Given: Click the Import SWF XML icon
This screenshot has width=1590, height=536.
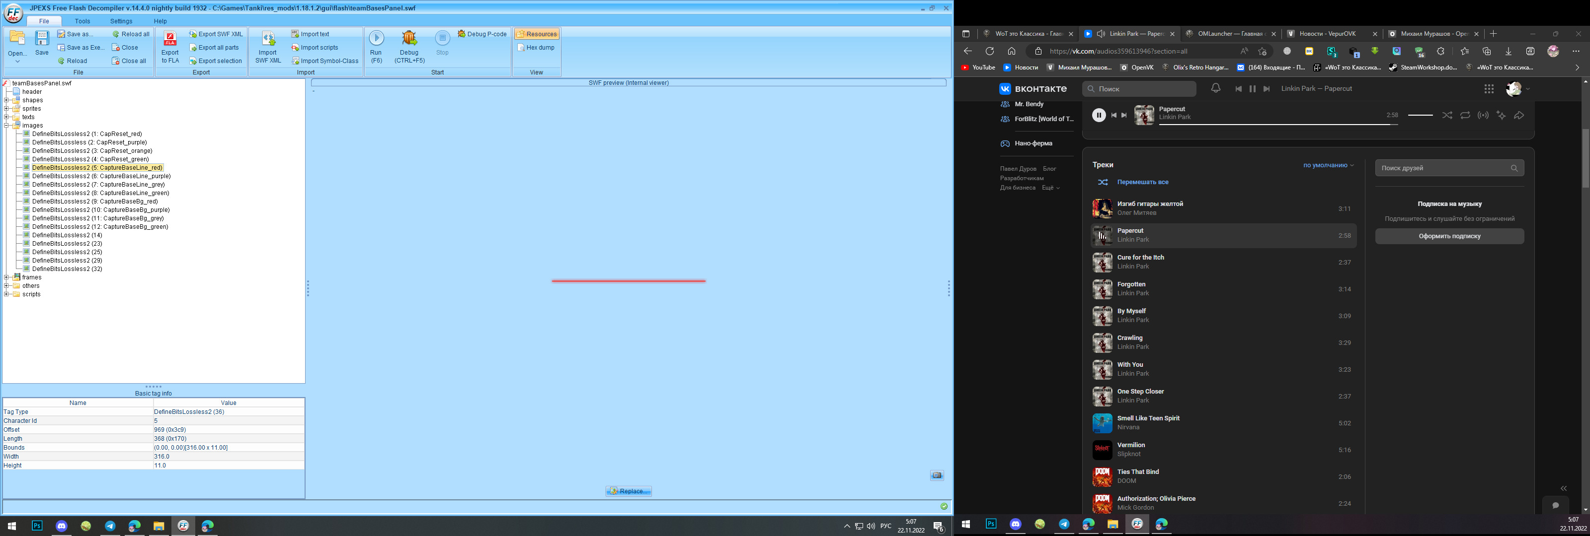Looking at the screenshot, I should tap(268, 41).
